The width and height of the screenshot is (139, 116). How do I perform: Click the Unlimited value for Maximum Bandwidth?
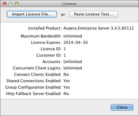tap(73, 36)
